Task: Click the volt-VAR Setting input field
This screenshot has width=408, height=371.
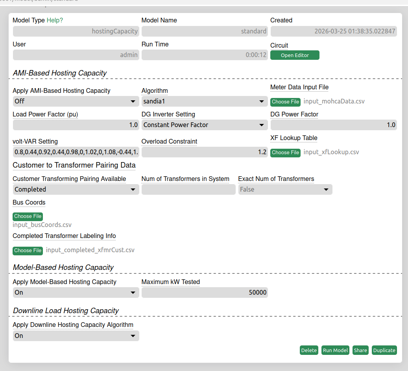Action: 76,152
